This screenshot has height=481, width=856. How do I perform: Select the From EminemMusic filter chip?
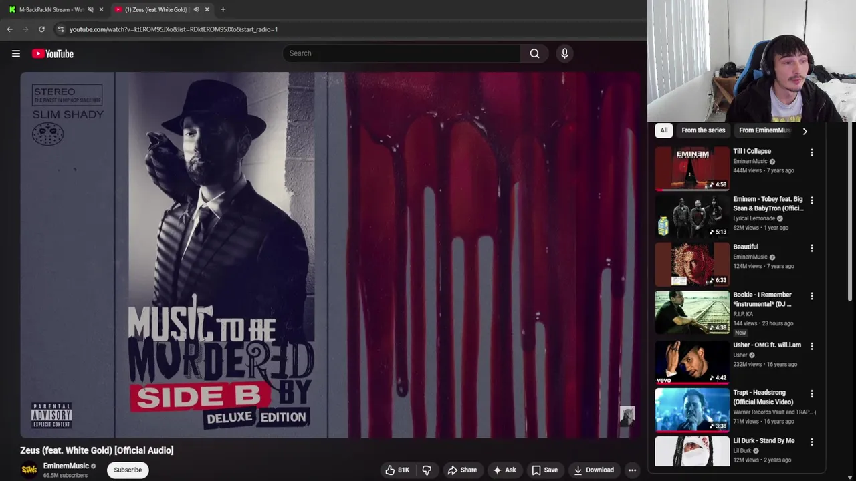coord(764,130)
